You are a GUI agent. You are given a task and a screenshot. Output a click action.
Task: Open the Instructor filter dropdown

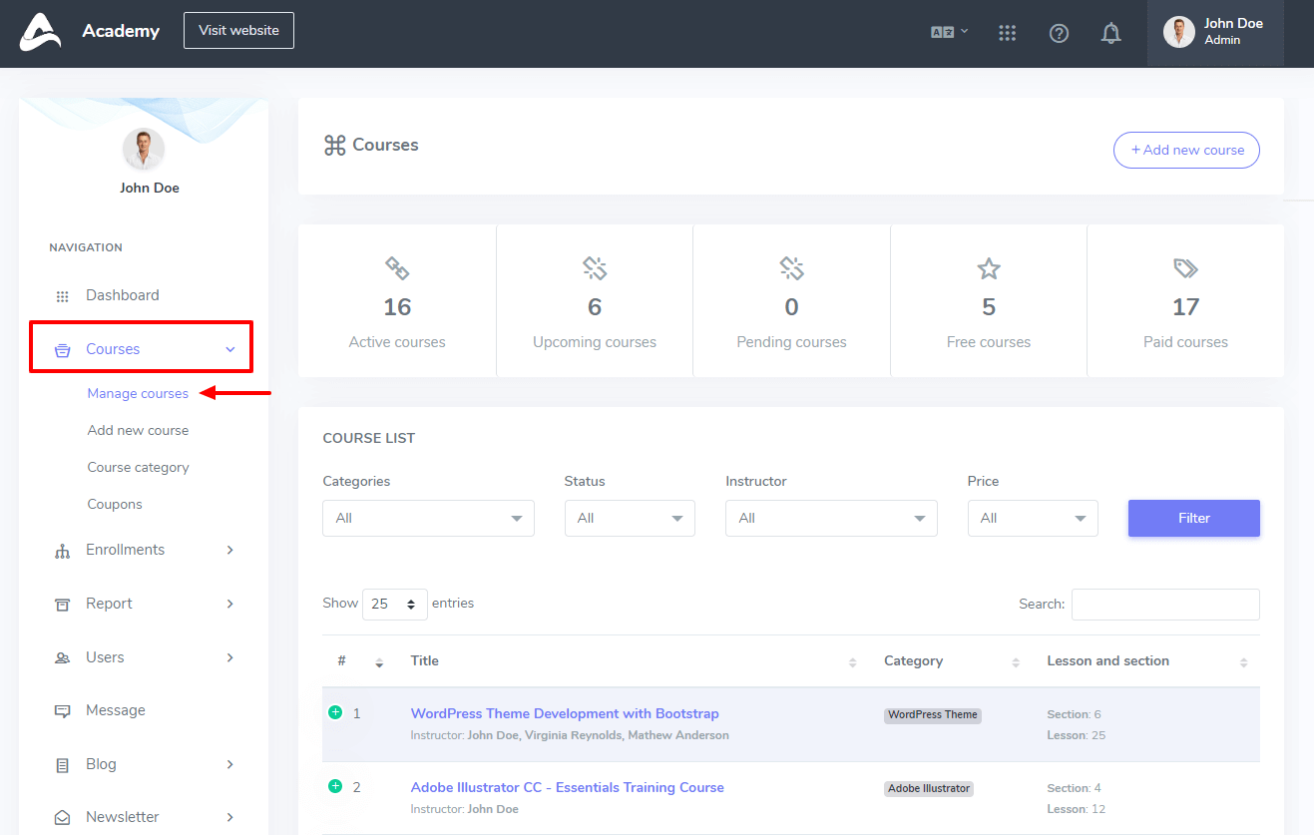pyautogui.click(x=831, y=519)
